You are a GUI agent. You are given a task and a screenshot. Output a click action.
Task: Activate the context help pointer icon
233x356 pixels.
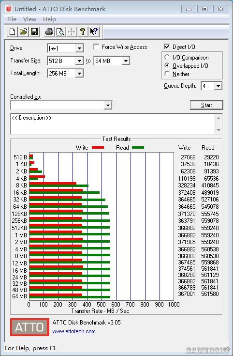coord(94,31)
